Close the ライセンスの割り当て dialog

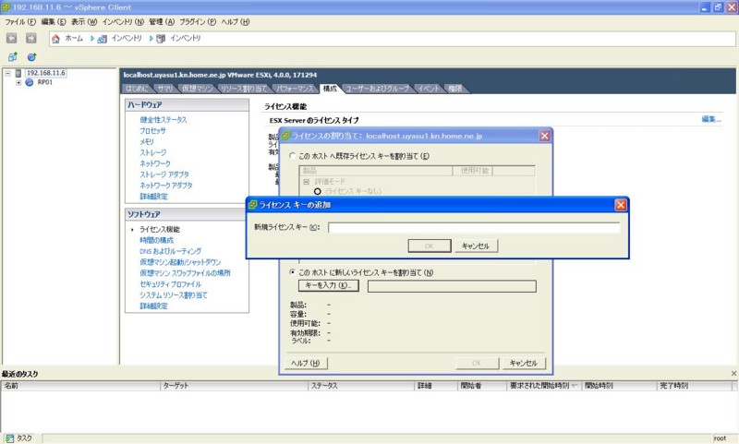click(544, 136)
